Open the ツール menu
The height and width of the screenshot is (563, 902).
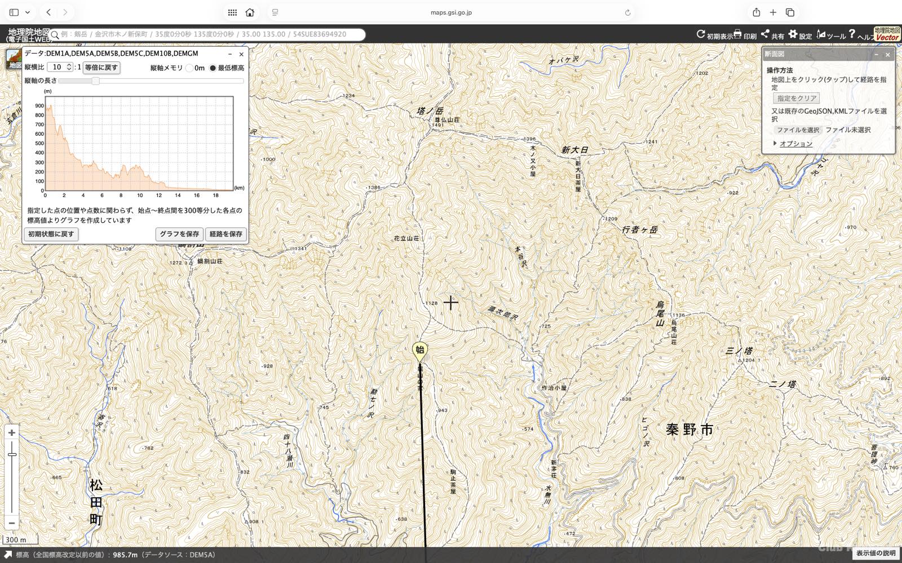click(832, 35)
